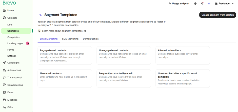This screenshot has height=112, width=238.
Task: Open the notifications bell icon
Action: pyautogui.click(x=202, y=4)
